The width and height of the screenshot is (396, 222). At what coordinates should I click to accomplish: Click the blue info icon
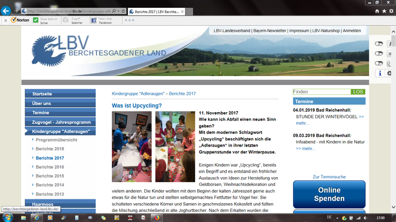380,73
